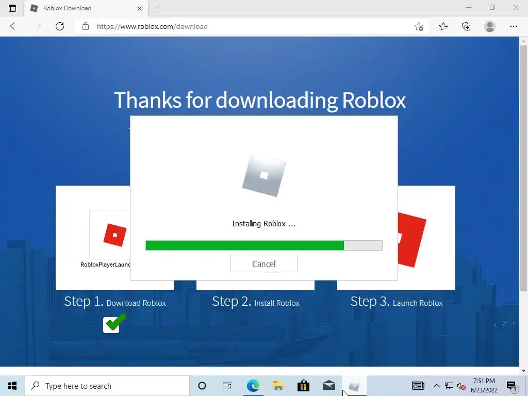Open File Explorer from taskbar
The height and width of the screenshot is (396, 528).
278,386
